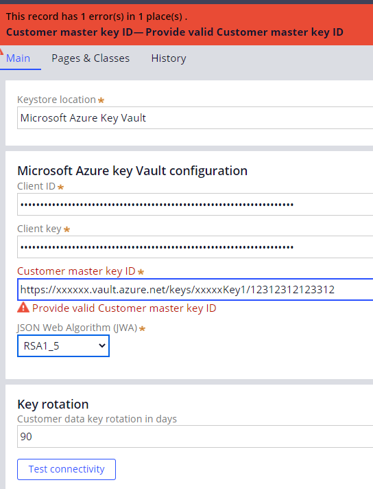Click the Key rotation heading
Viewport: 373px width, 489px height.
tap(53, 404)
